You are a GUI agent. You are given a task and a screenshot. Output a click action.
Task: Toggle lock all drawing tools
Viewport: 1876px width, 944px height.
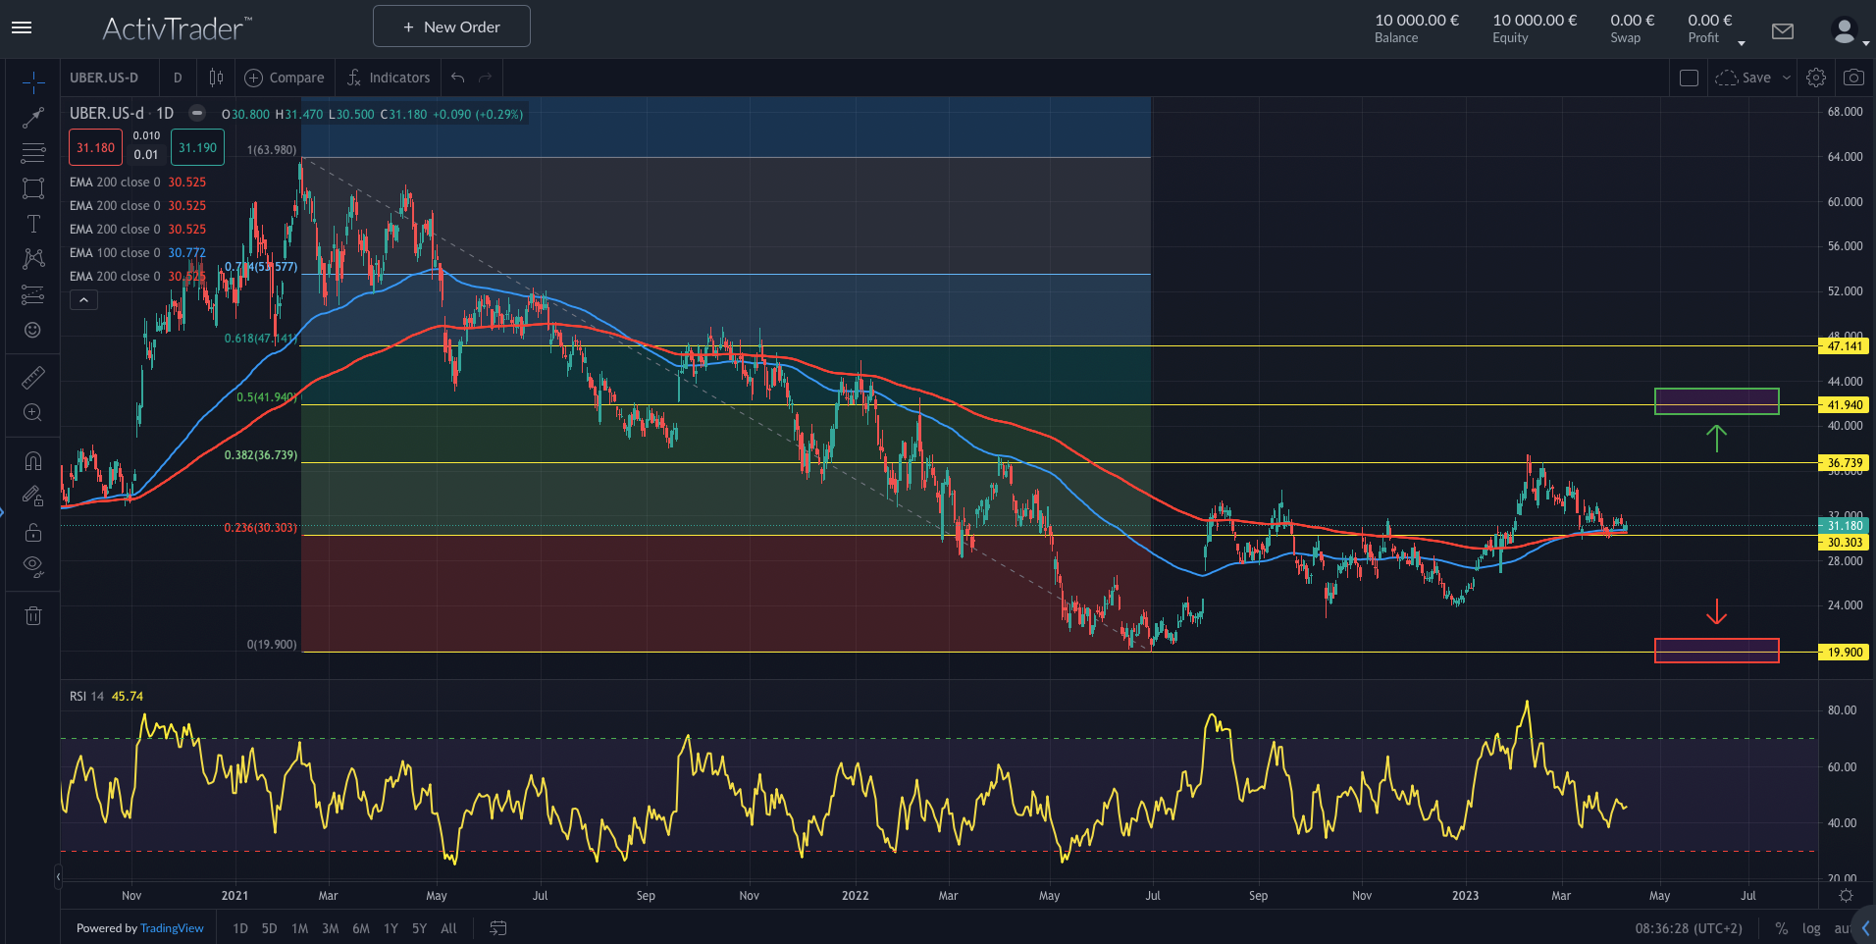pyautogui.click(x=33, y=533)
